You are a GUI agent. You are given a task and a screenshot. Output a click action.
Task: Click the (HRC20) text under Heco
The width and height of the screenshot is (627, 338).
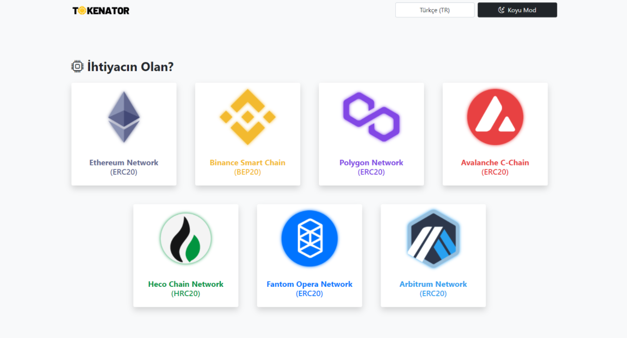(x=186, y=294)
